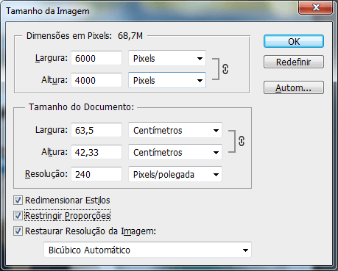The width and height of the screenshot is (338, 271).
Task: Open pixel Largura units dropdown
Action: click(167, 58)
